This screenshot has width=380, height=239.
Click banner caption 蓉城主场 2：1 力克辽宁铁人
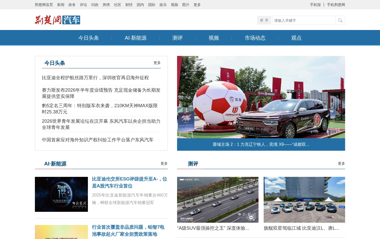261,144
